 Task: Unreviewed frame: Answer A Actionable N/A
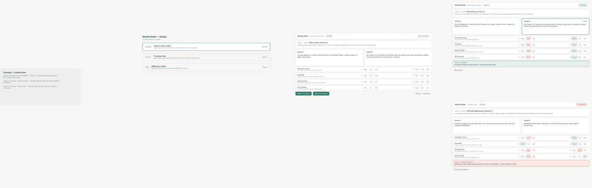[x=376, y=76]
